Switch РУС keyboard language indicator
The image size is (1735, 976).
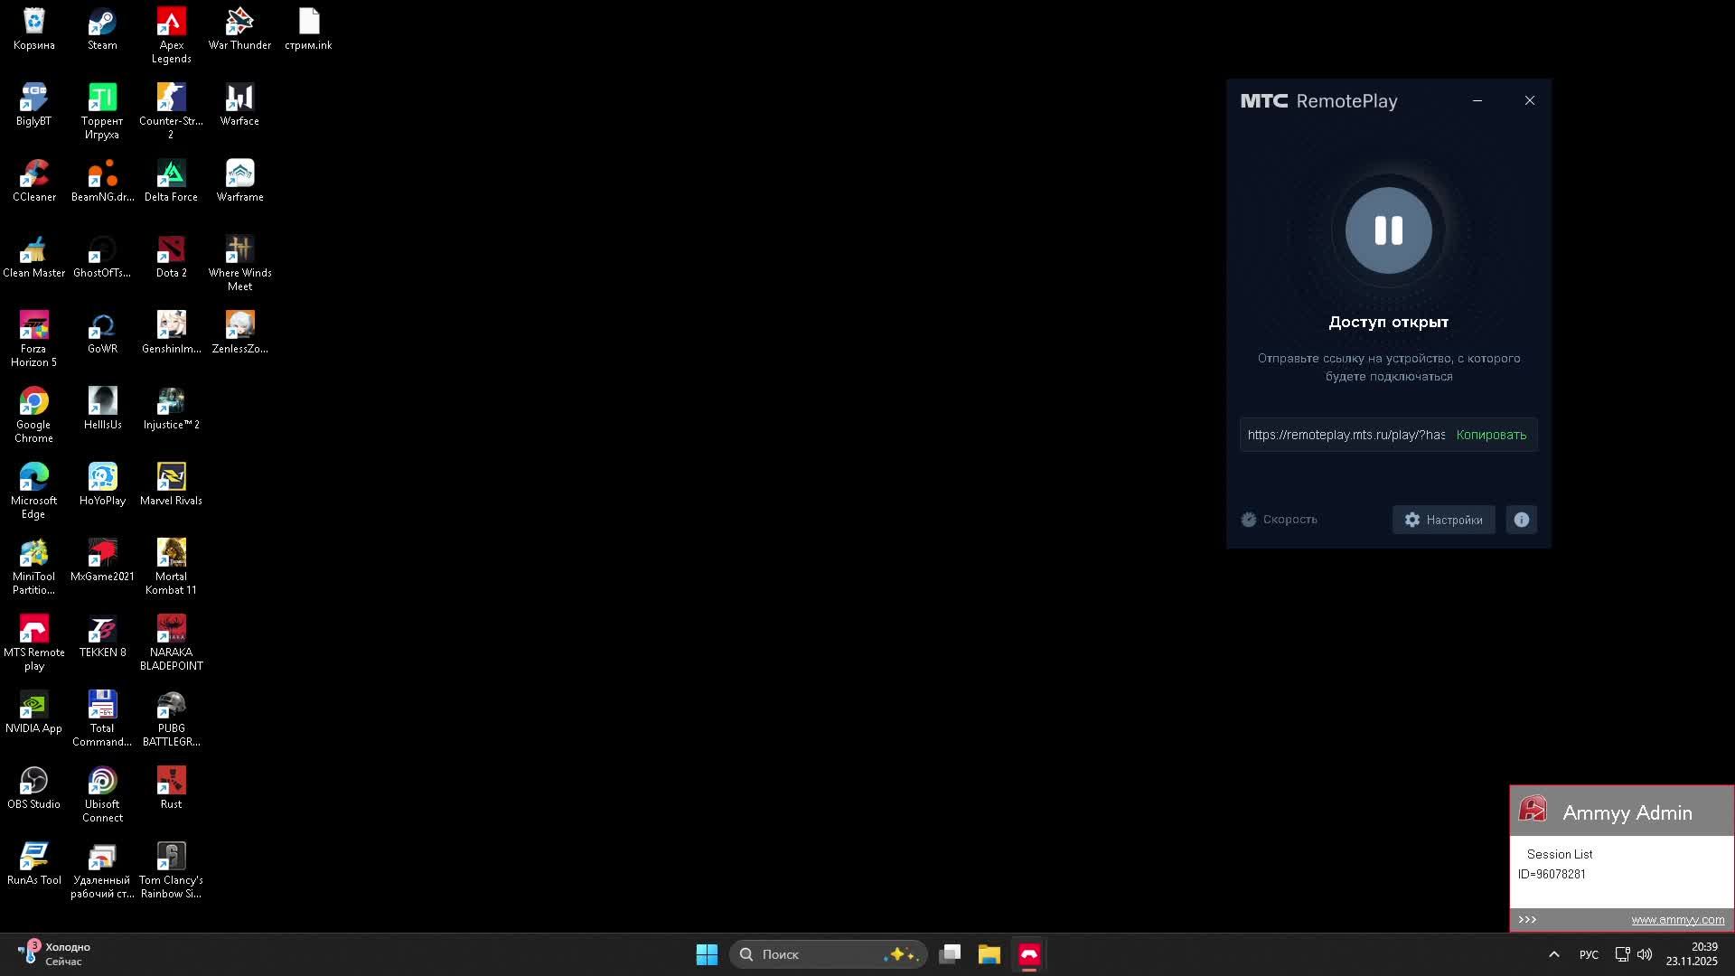1589,954
